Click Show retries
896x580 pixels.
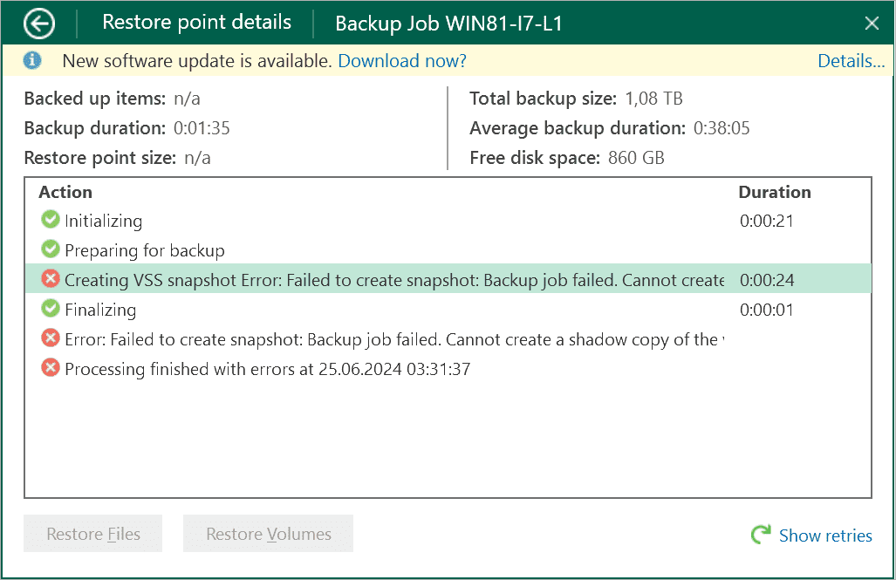tap(824, 535)
